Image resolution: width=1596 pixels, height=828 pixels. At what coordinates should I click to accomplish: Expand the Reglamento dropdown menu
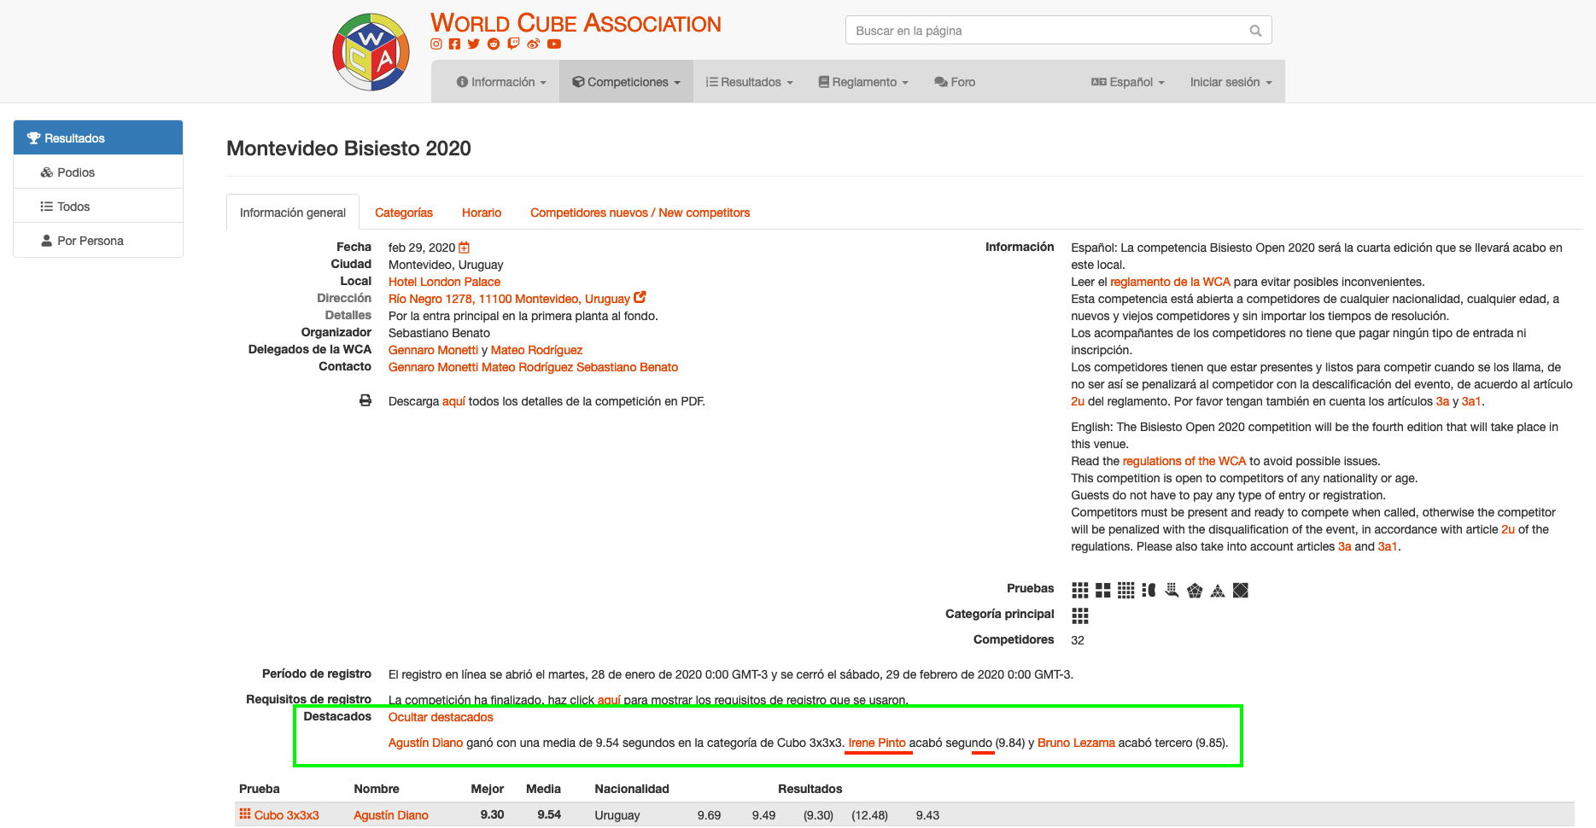tap(862, 82)
